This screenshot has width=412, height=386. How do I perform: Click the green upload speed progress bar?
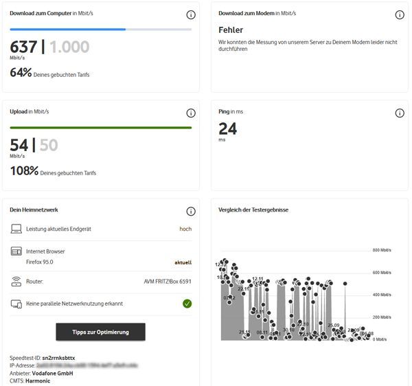pyautogui.click(x=100, y=128)
